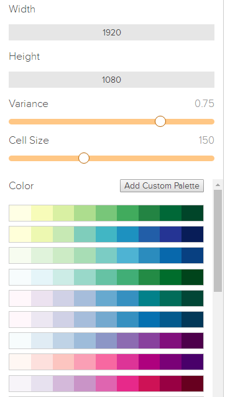Select the yellow-to-green color palette
Image resolution: width=225 pixels, height=397 pixels.
pos(106,213)
